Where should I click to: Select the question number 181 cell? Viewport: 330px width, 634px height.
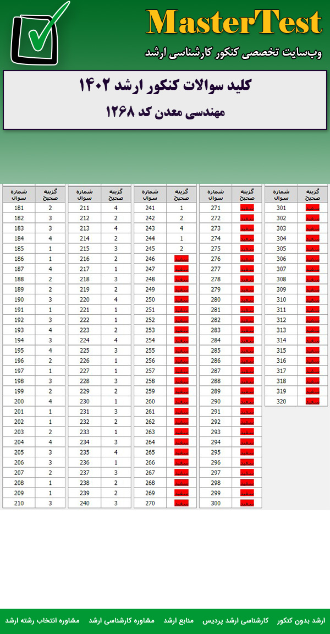click(x=19, y=208)
